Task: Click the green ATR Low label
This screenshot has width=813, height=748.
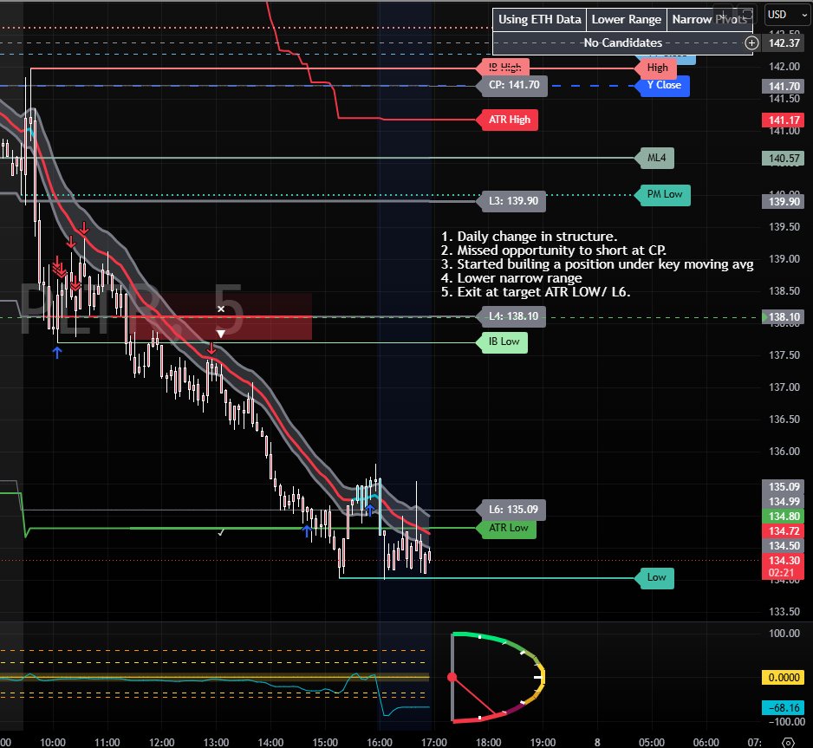Action: (508, 528)
